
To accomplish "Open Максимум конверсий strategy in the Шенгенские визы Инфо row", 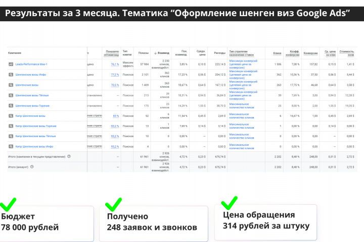I will 243,75.
